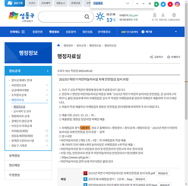Switch to the 신속예약 tab
The image size is (188, 186).
[x=46, y=3]
